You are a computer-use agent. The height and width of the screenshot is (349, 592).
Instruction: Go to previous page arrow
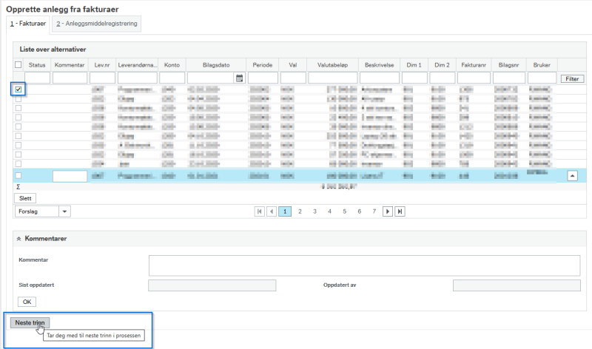(x=272, y=211)
